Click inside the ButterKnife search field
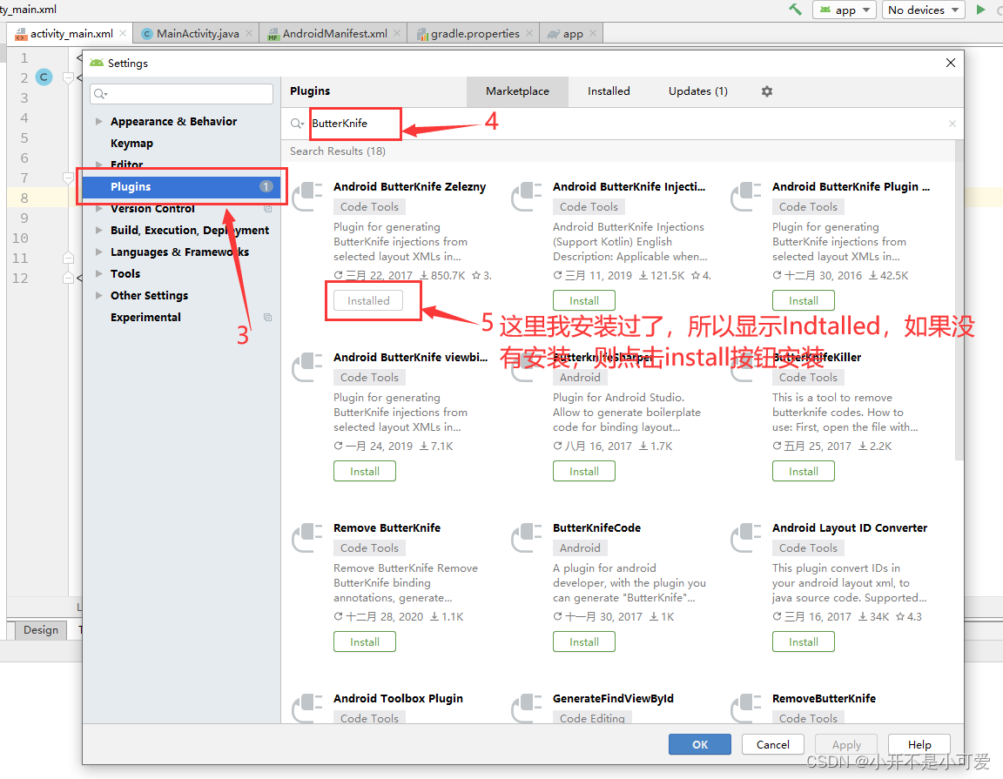Screen dimensions: 1003x779 point(354,124)
